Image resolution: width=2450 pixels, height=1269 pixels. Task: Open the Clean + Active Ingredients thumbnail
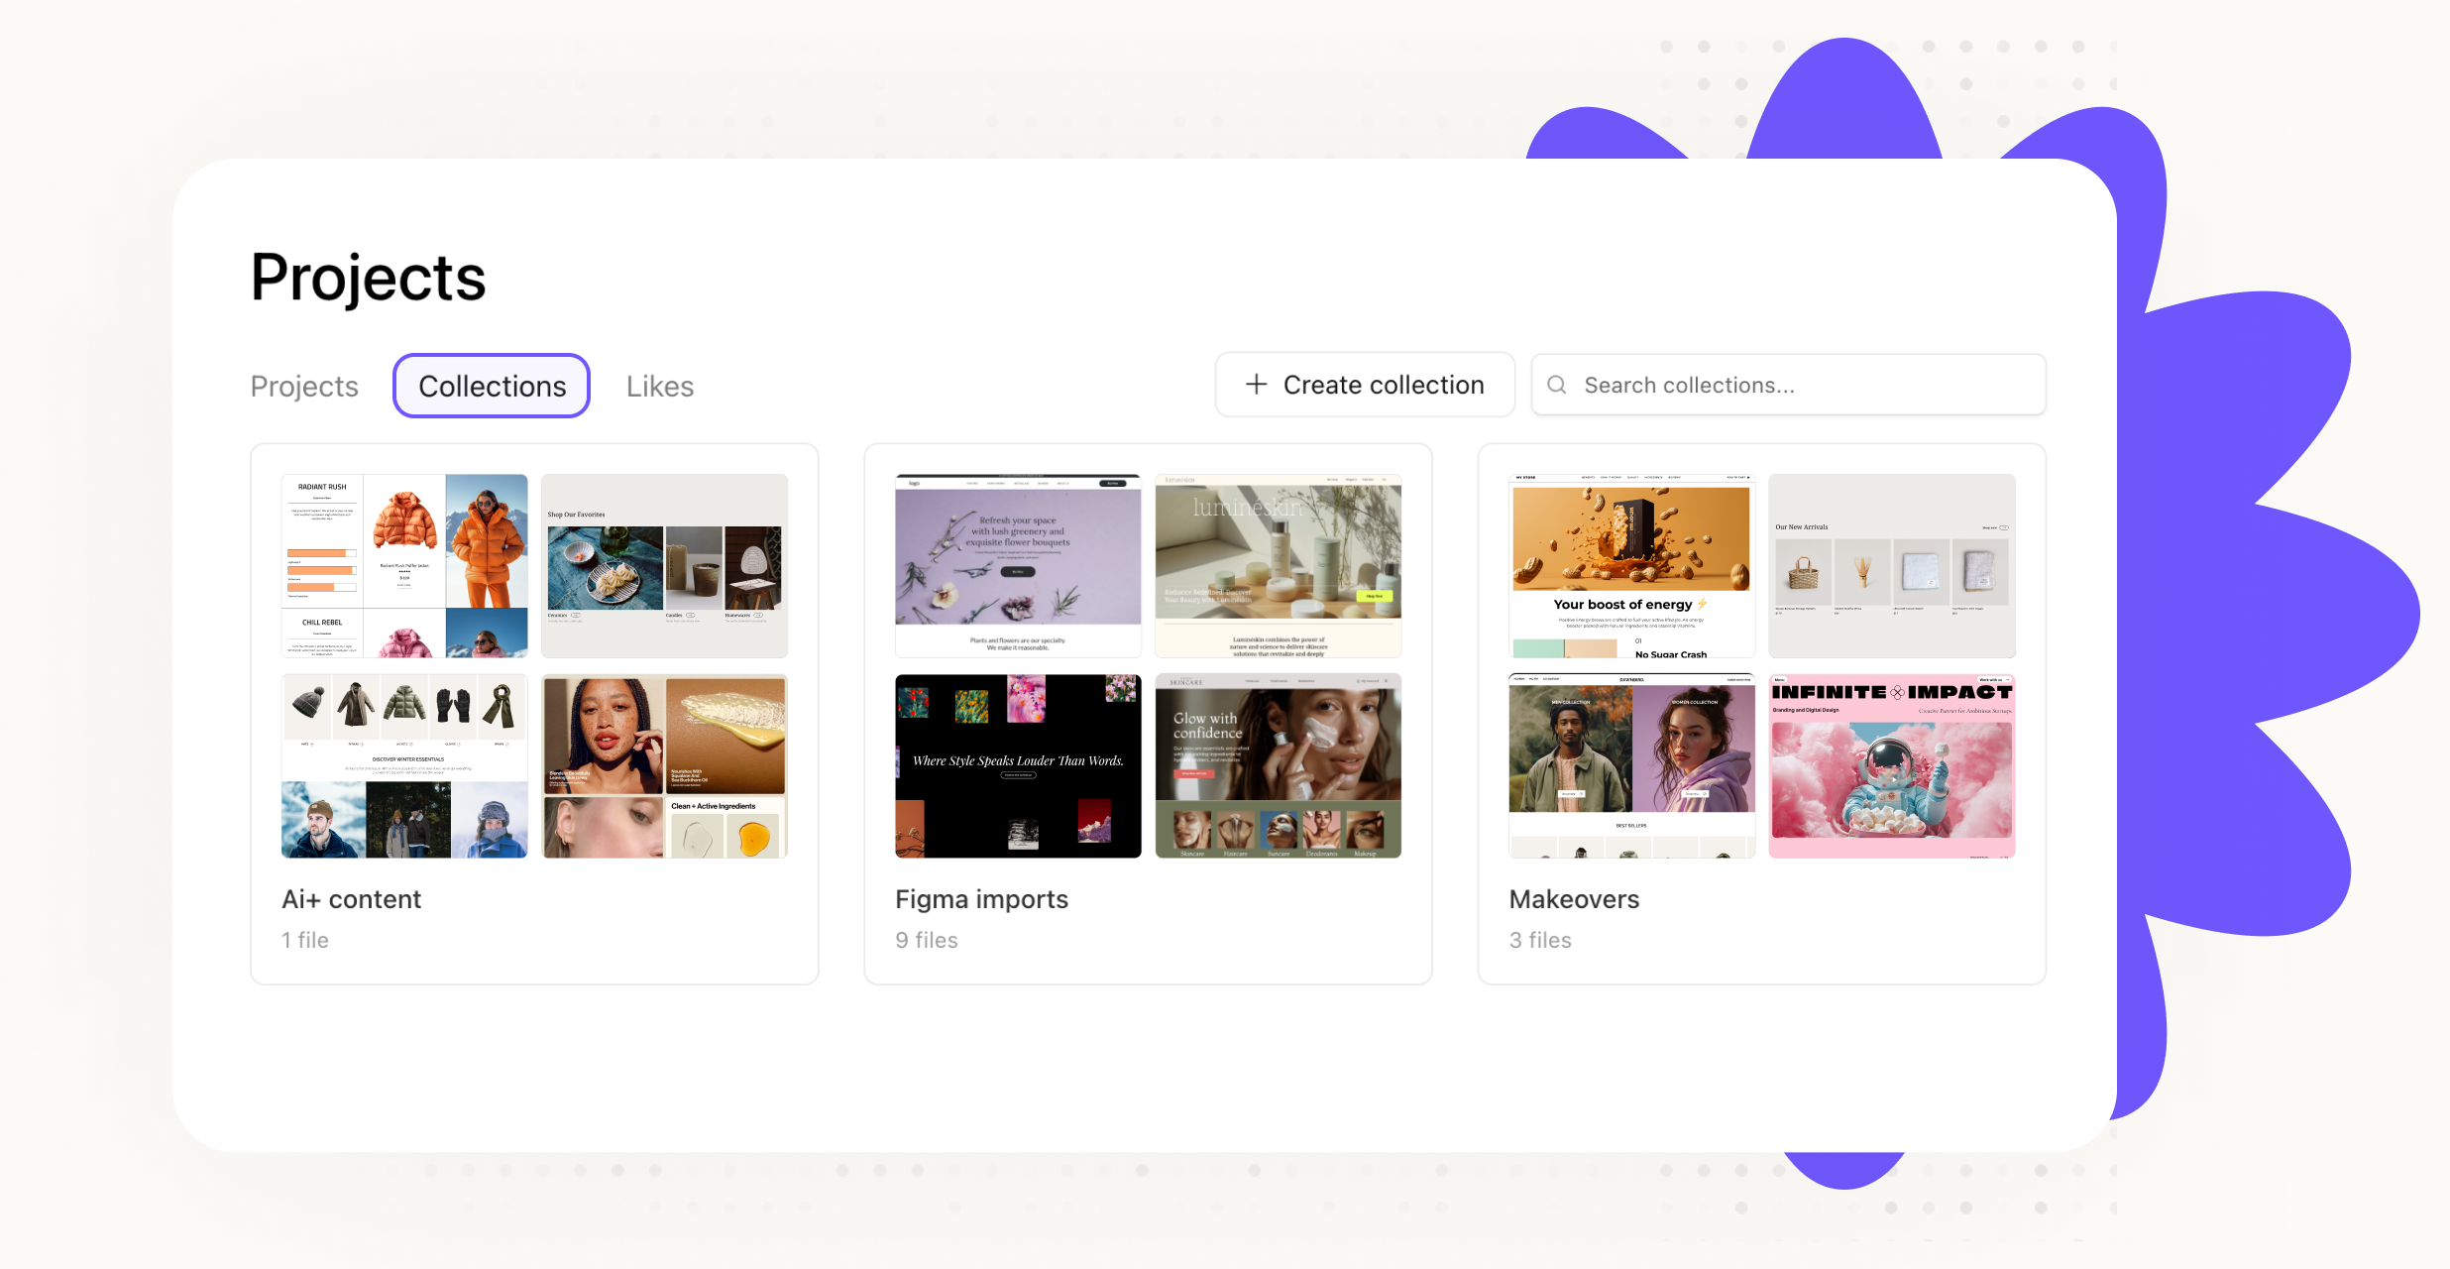664,765
